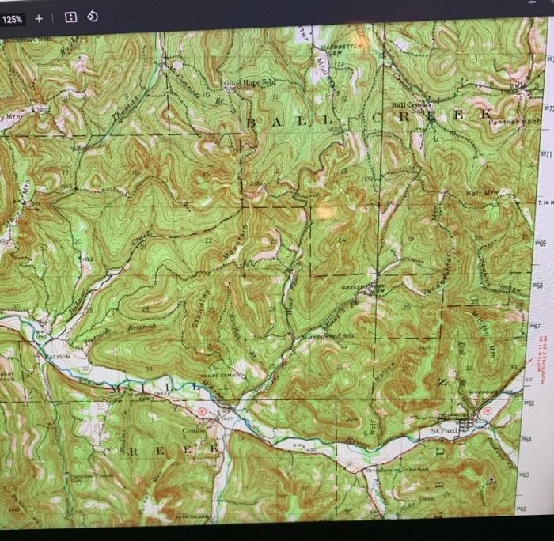
Task: Click the Standley map label
Action: (201, 308)
